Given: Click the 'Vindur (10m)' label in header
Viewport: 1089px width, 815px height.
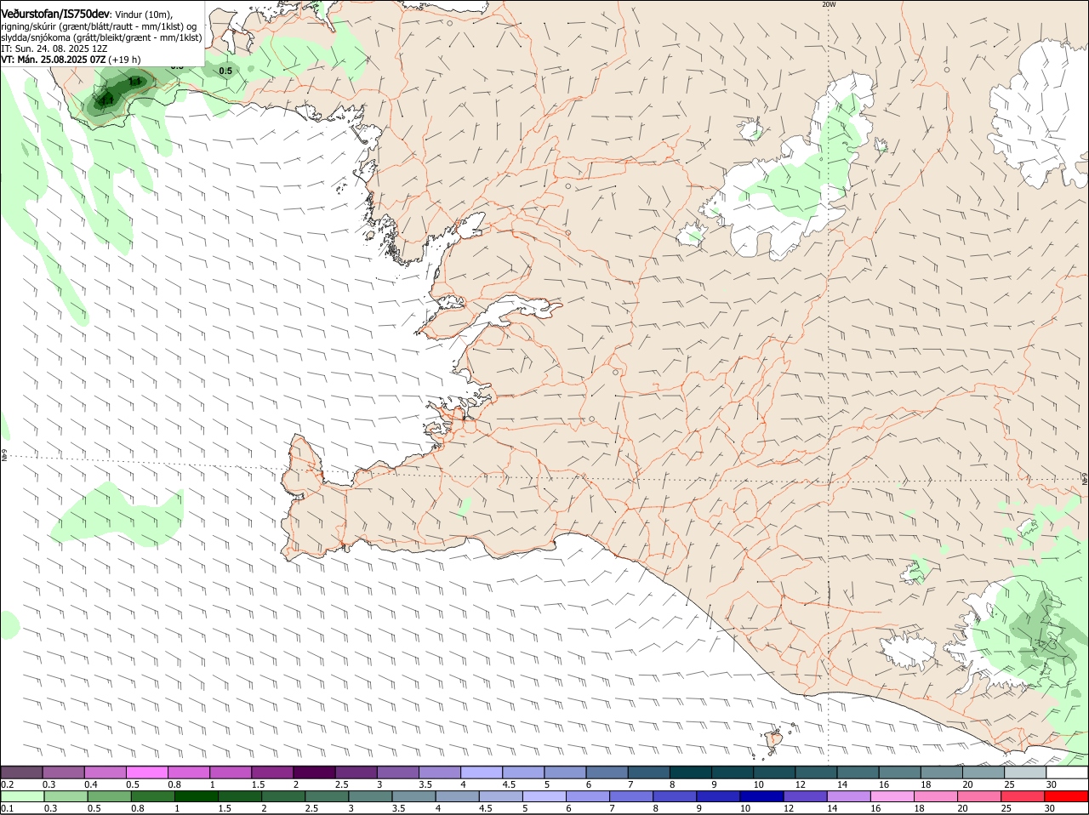Looking at the screenshot, I should (x=143, y=15).
